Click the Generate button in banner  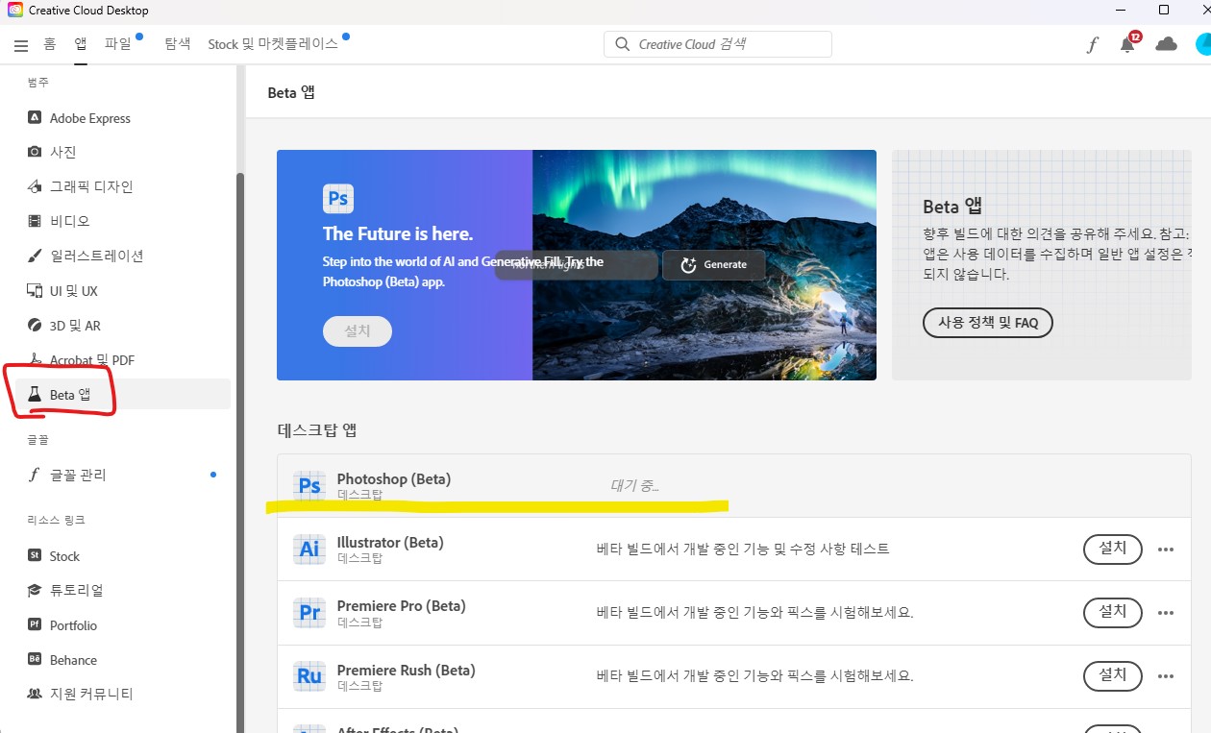[714, 265]
